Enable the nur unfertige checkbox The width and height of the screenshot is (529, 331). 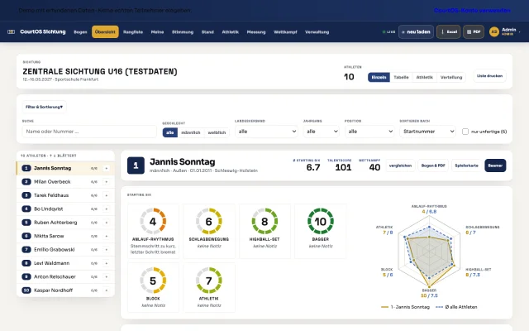coord(465,132)
